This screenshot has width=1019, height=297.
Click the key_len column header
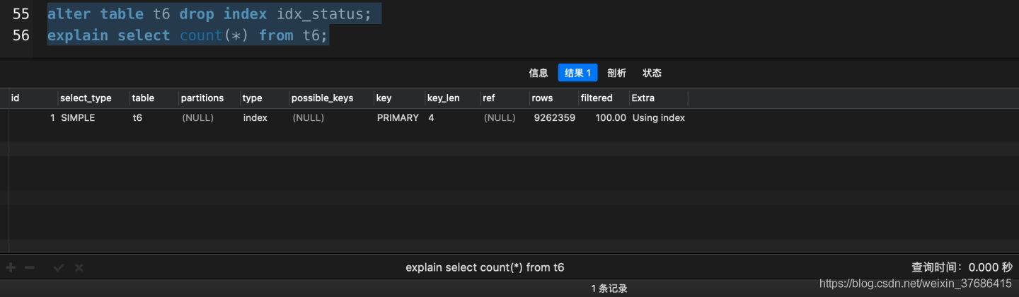pyautogui.click(x=444, y=98)
